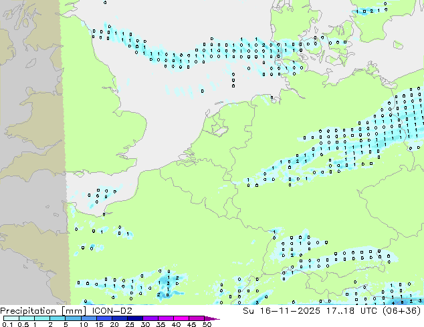This screenshot has height=327, width=424.
Task: Click the "0.1" legend scale value
Action: pos(7,324)
